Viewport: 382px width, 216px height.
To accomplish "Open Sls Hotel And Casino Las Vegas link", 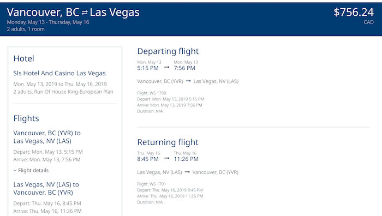I will 59,73.
